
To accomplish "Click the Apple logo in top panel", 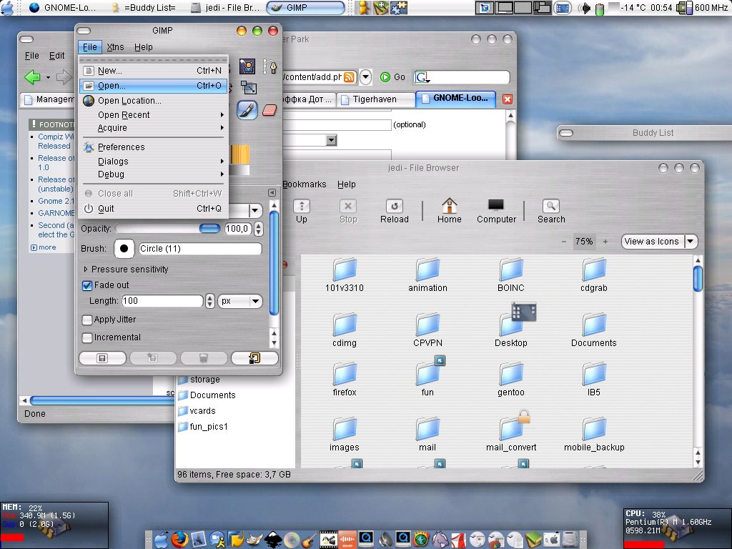I will (7, 7).
